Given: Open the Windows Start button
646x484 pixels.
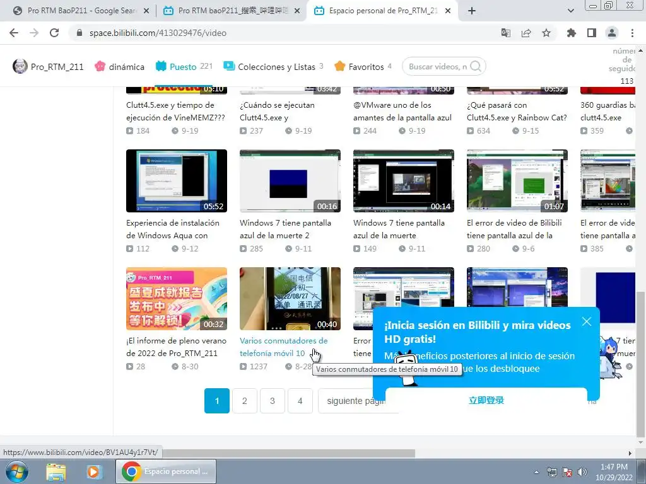Looking at the screenshot, I should [17, 471].
